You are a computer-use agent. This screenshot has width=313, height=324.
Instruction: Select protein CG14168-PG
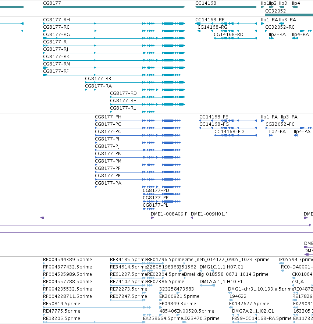coord(214,124)
